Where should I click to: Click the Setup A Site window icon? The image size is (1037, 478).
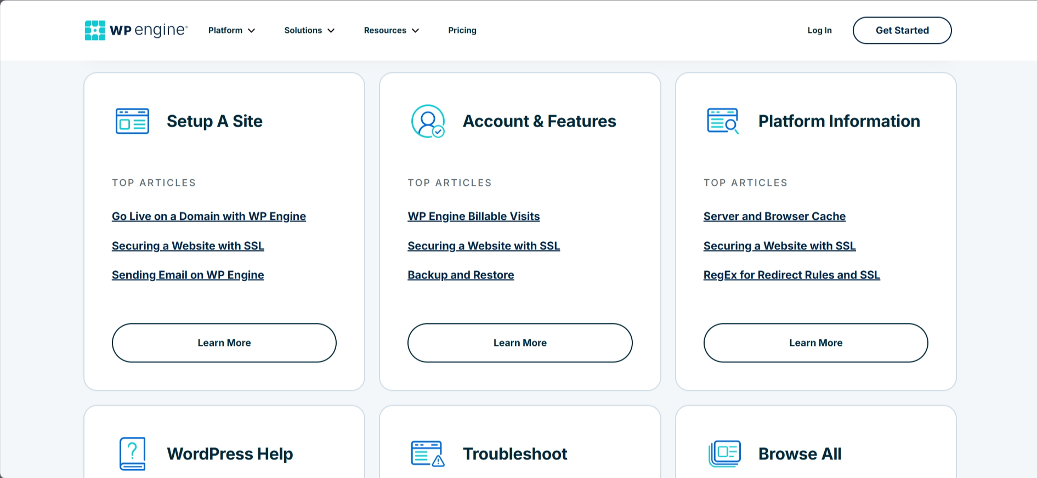(132, 121)
